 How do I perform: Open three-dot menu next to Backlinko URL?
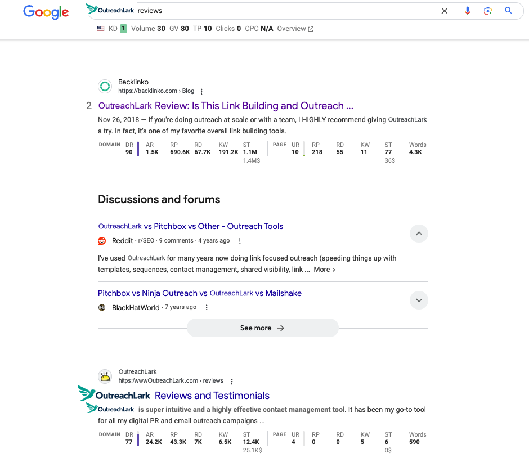[x=201, y=92]
